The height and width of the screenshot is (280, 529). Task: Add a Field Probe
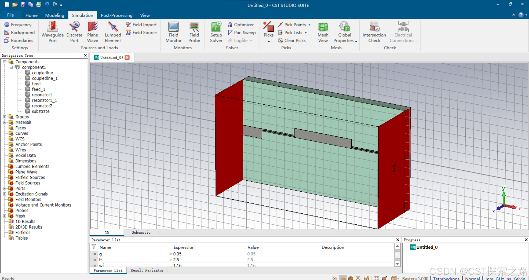(194, 32)
